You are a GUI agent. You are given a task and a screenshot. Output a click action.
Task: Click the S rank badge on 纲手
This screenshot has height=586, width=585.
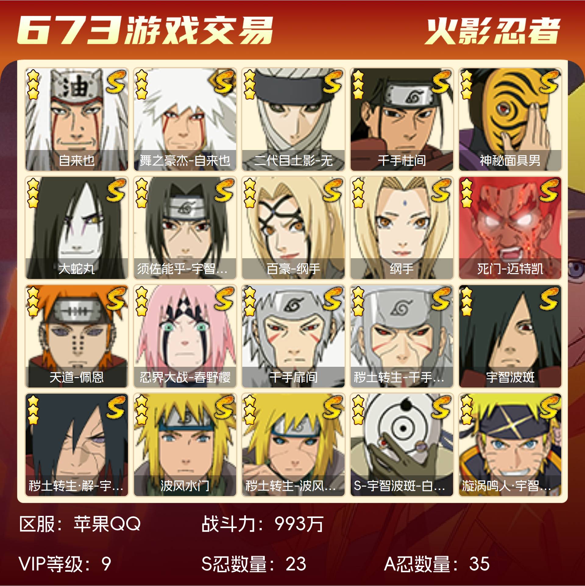point(441,190)
